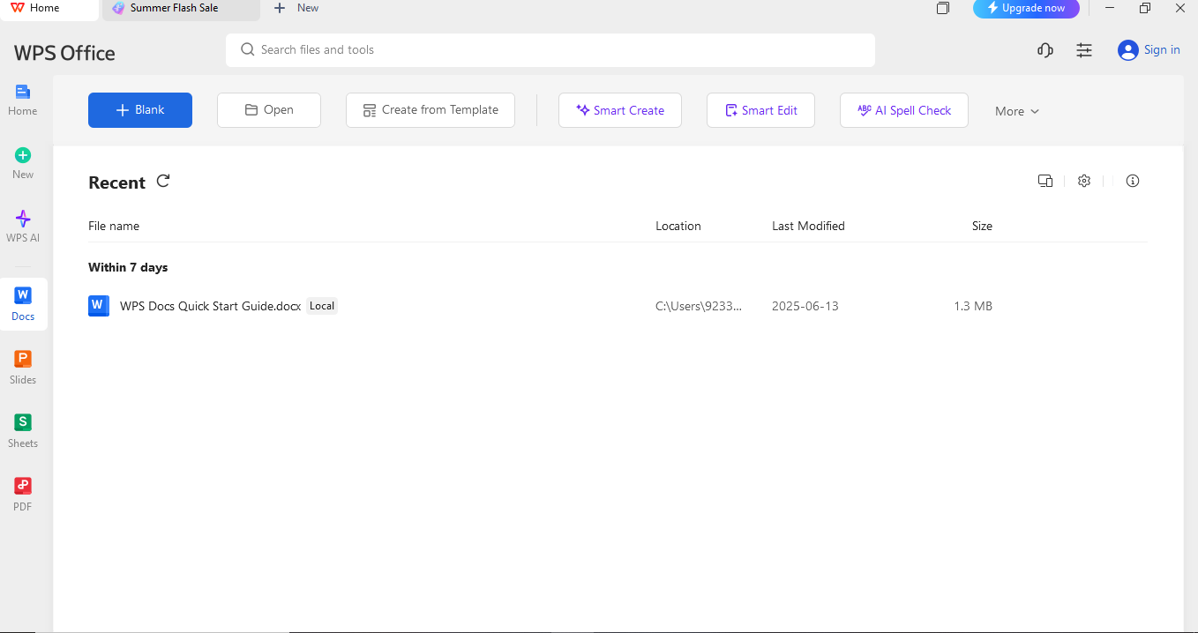
Task: Open the headset support icon
Action: pyautogui.click(x=1045, y=50)
